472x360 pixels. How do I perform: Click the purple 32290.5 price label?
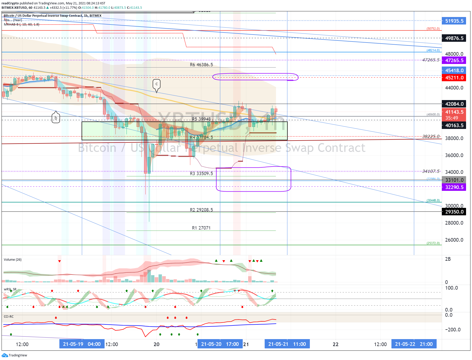tap(454, 187)
